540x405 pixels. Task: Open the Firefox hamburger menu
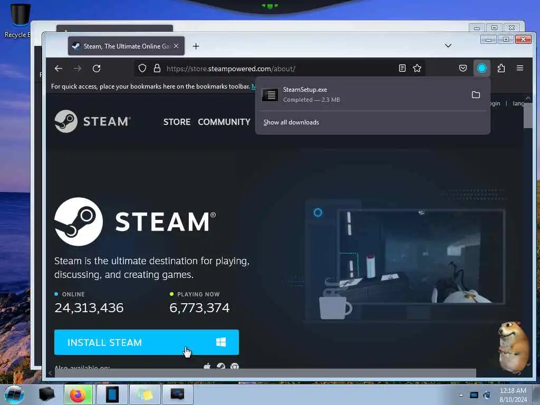tap(520, 68)
